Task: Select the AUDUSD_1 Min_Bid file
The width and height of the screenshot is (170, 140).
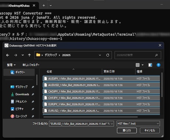Action: point(101,85)
